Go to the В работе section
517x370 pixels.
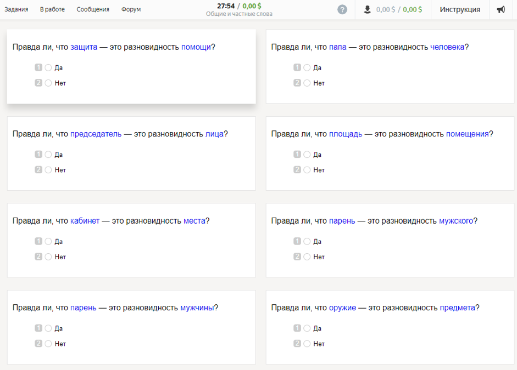[52, 9]
